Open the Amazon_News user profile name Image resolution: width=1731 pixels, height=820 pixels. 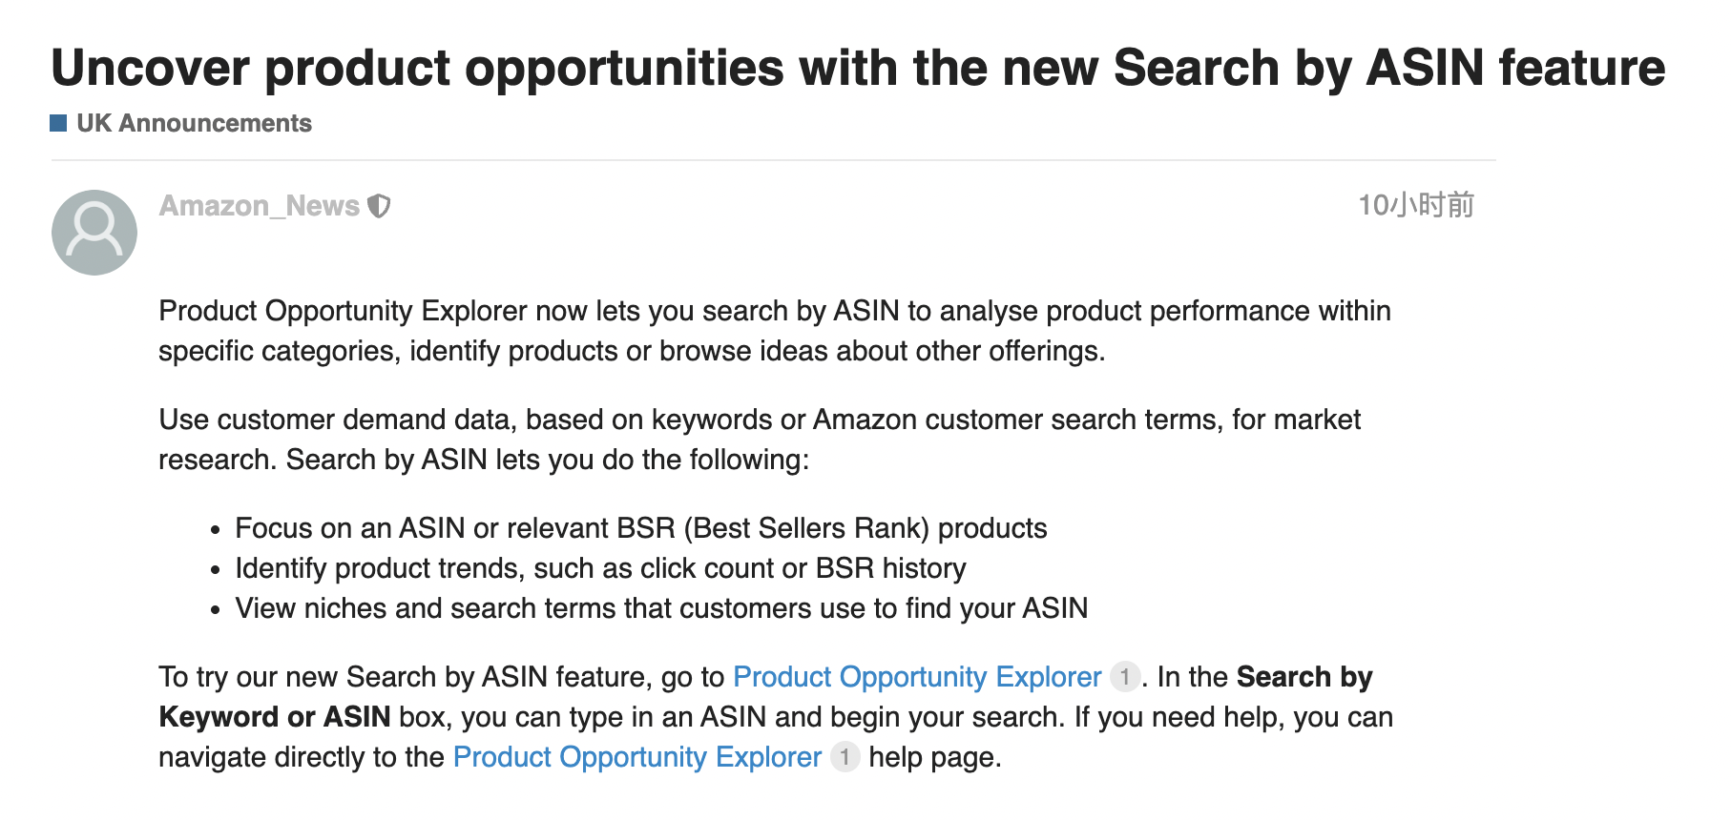(259, 206)
